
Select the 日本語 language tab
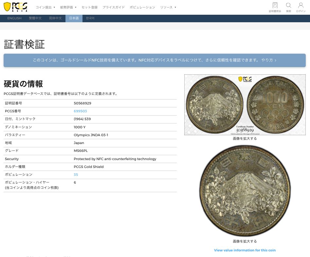click(74, 18)
